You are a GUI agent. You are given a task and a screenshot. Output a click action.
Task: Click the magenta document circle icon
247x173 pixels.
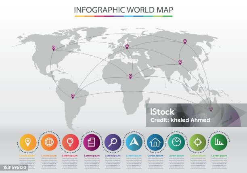coord(92,142)
